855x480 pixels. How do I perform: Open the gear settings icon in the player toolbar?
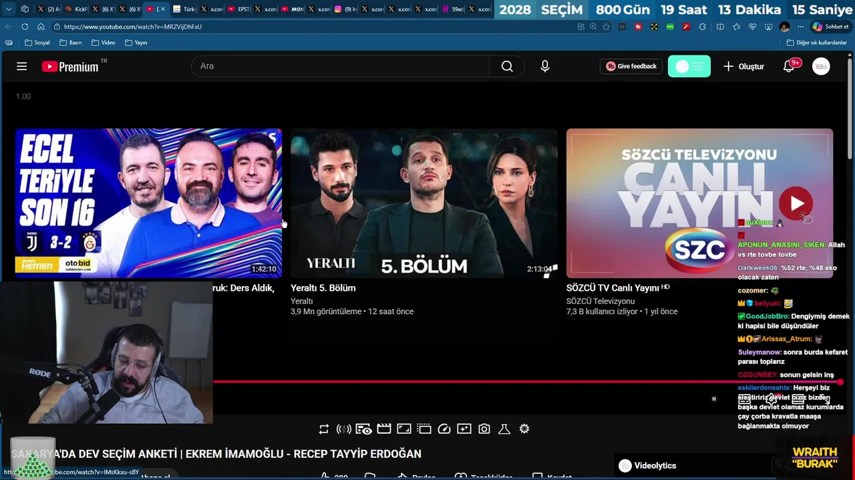(524, 429)
